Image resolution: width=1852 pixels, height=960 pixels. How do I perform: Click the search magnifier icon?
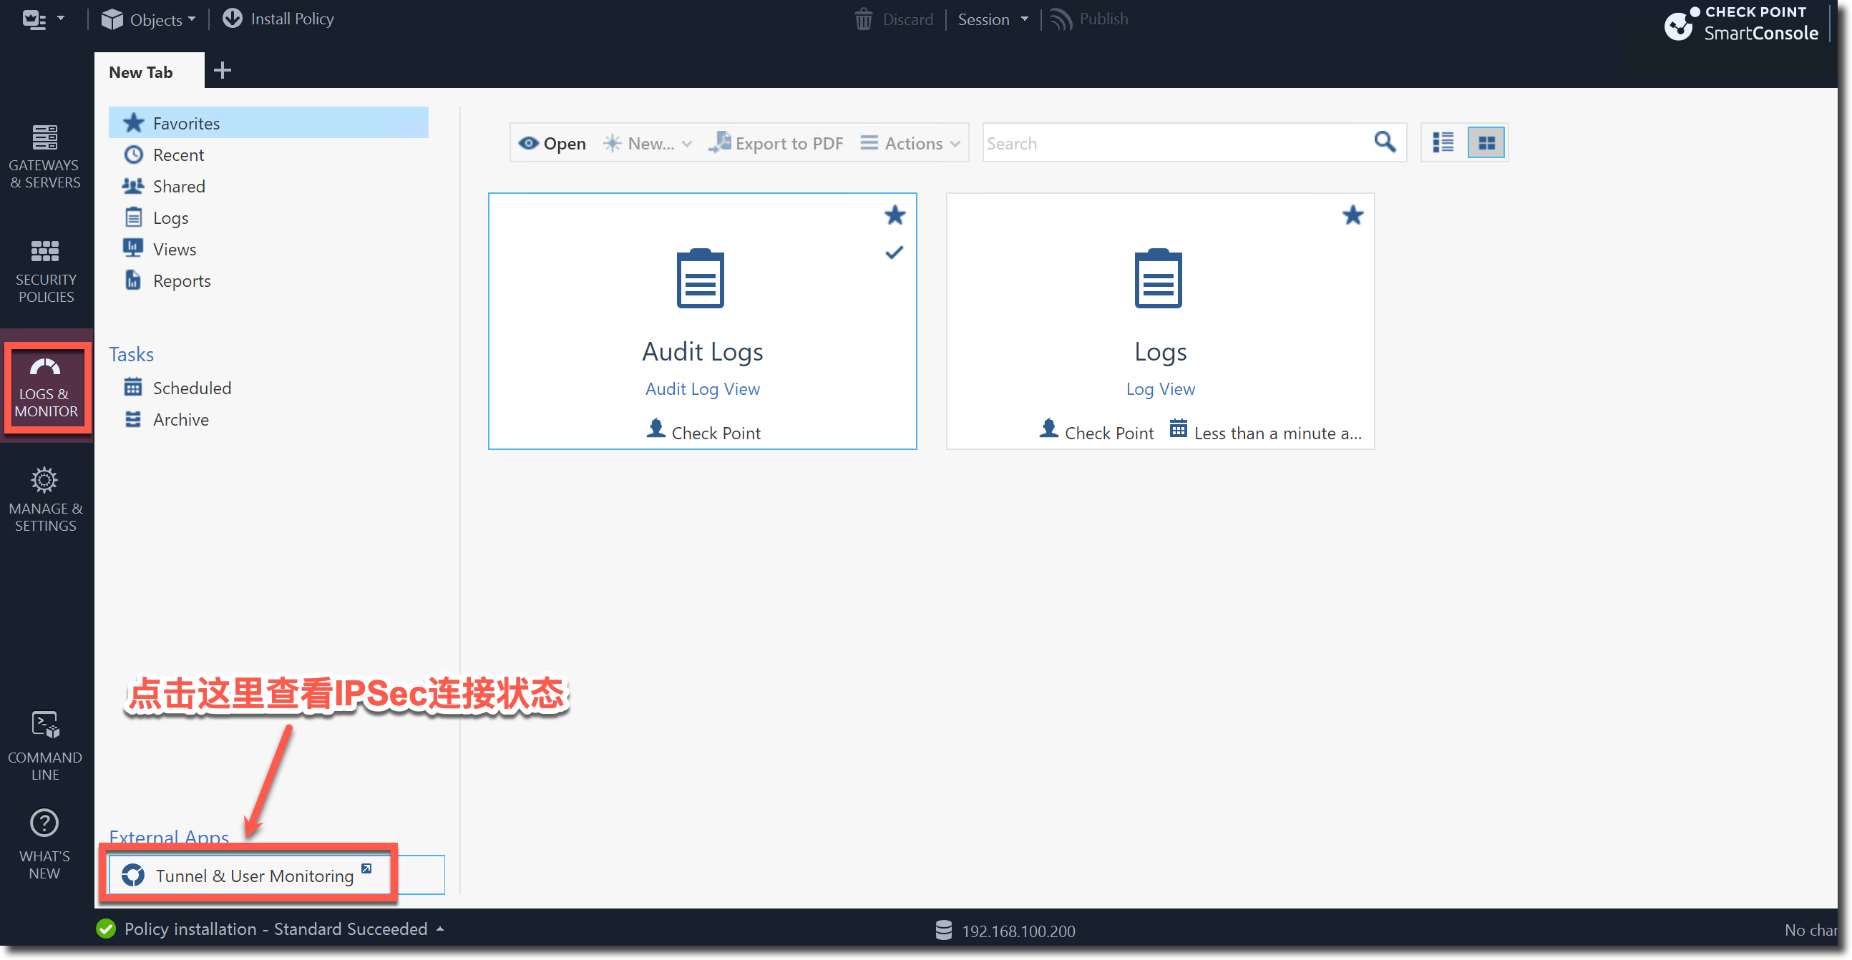(x=1384, y=142)
